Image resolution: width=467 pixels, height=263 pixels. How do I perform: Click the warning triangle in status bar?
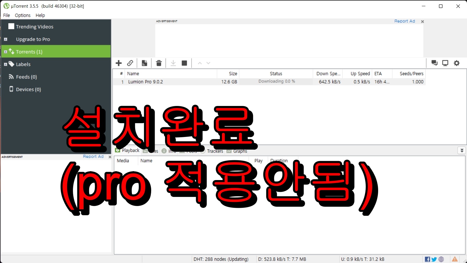click(x=455, y=259)
